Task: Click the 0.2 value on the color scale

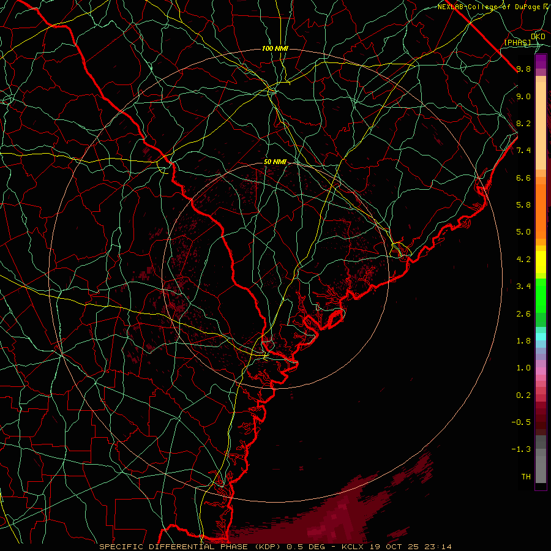Action: [523, 395]
